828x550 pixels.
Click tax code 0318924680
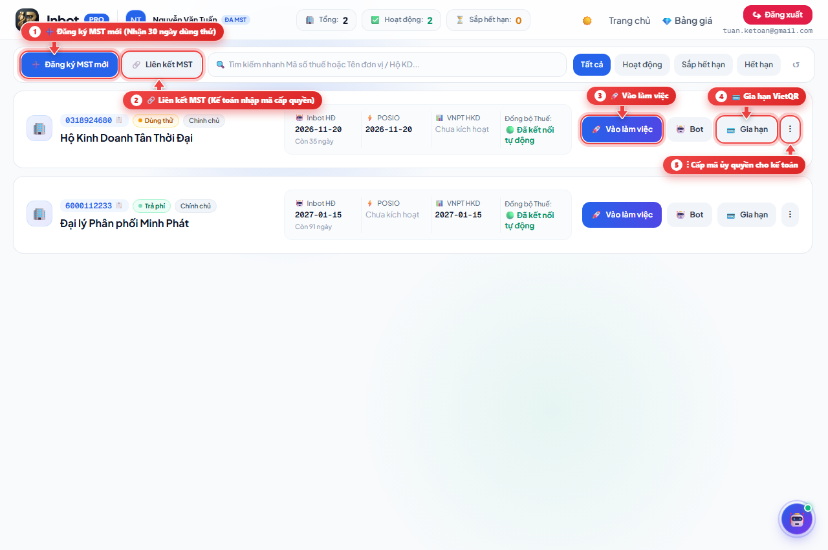89,120
